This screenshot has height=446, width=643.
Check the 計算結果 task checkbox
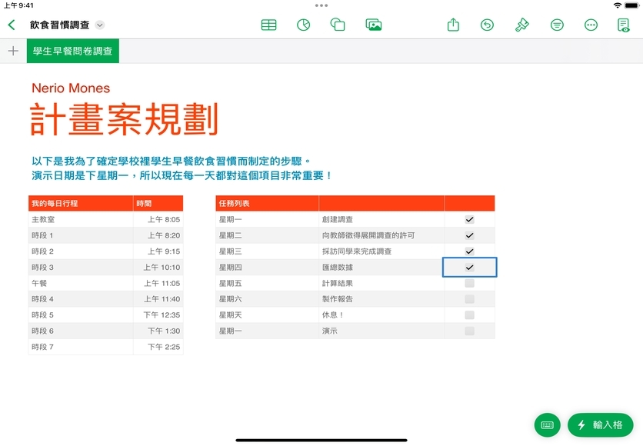click(469, 283)
